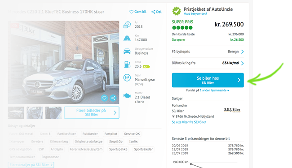The height and width of the screenshot is (168, 292).
Task: Expand the '1 anden hjemmeside' dropdown
Action: point(214,90)
